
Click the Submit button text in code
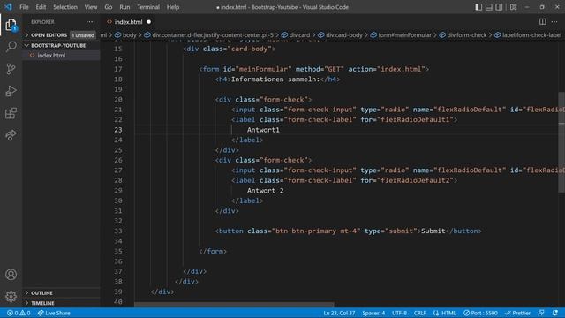click(433, 231)
